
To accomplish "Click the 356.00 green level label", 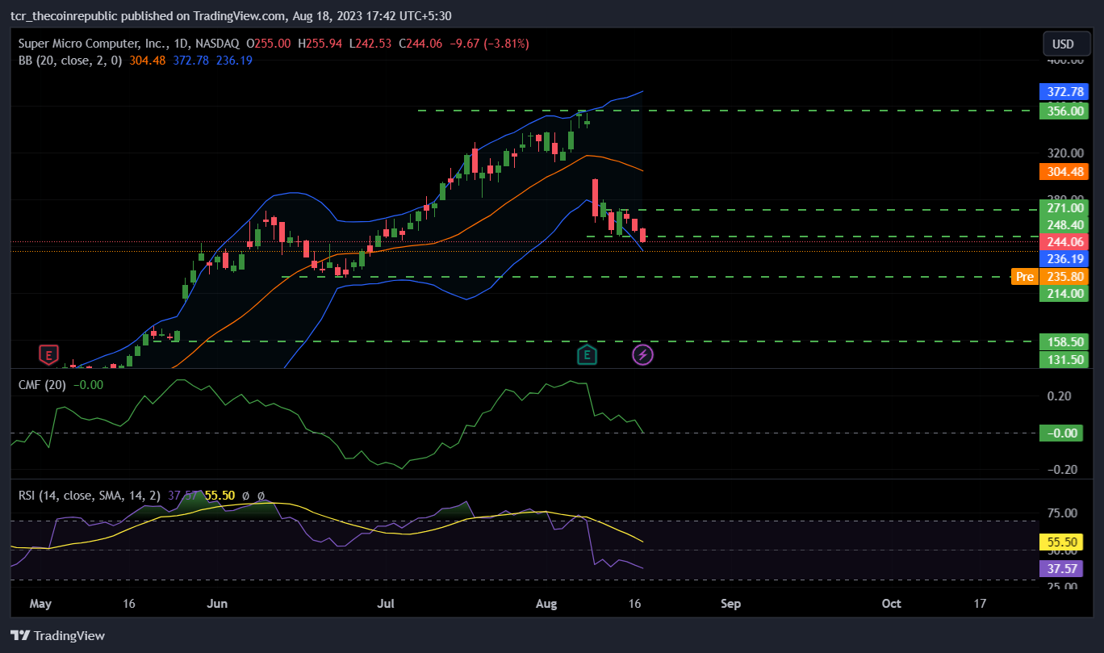I will pos(1064,111).
